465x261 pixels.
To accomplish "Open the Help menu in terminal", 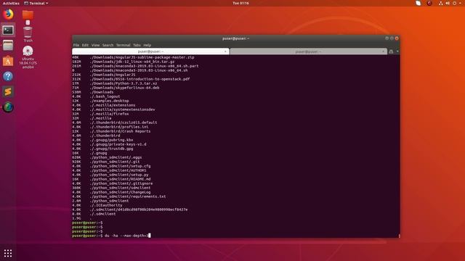I will tap(147, 45).
